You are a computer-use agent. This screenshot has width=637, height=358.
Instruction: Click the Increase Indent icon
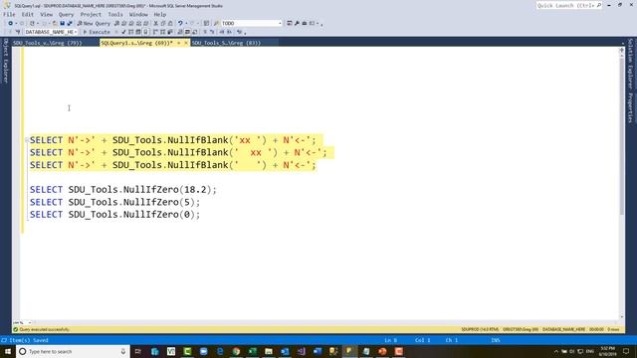pyautogui.click(x=229, y=32)
